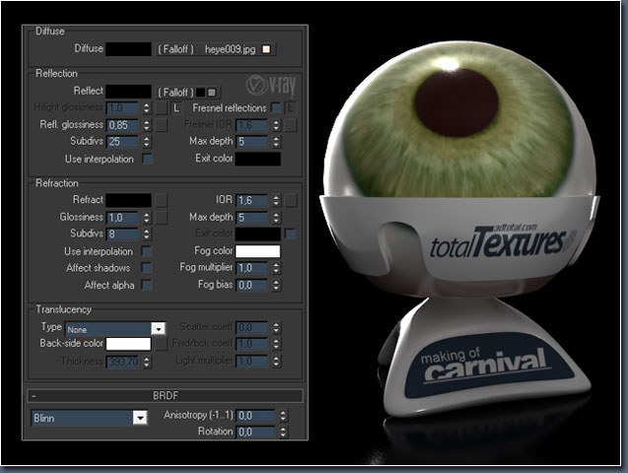Adjust the Fog bias spinner
This screenshot has width=628, height=473.
click(x=276, y=286)
